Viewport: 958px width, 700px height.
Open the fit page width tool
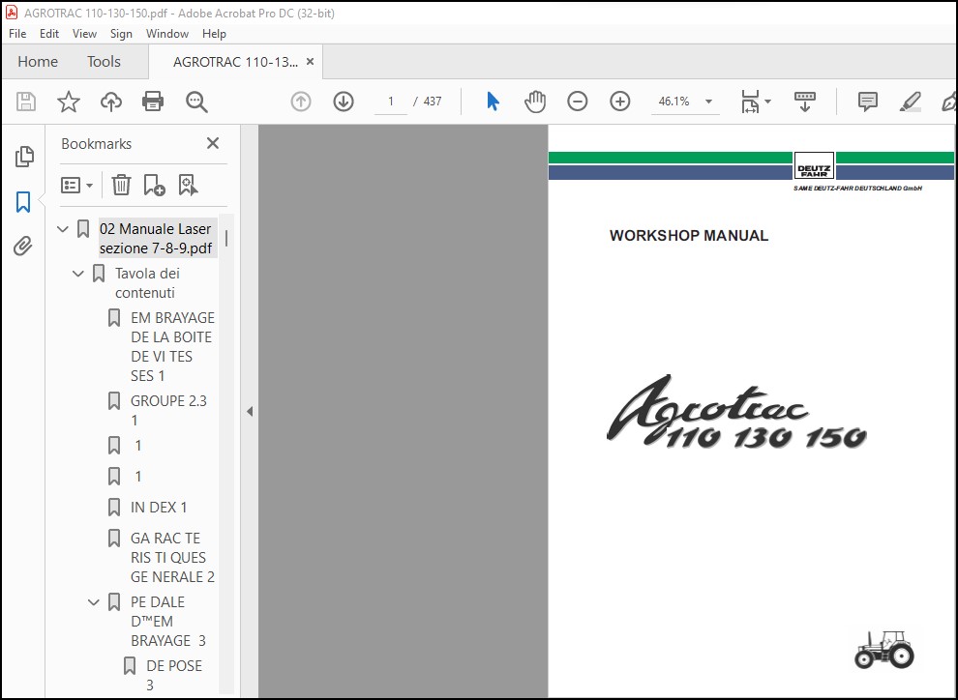(x=750, y=102)
